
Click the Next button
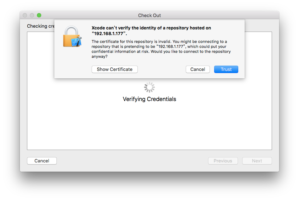coord(257,161)
